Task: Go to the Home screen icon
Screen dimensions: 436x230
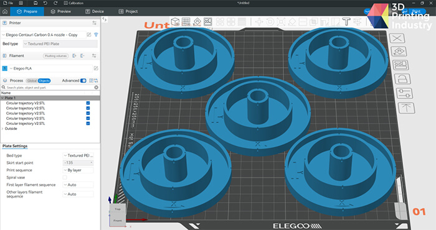Action: pos(5,11)
